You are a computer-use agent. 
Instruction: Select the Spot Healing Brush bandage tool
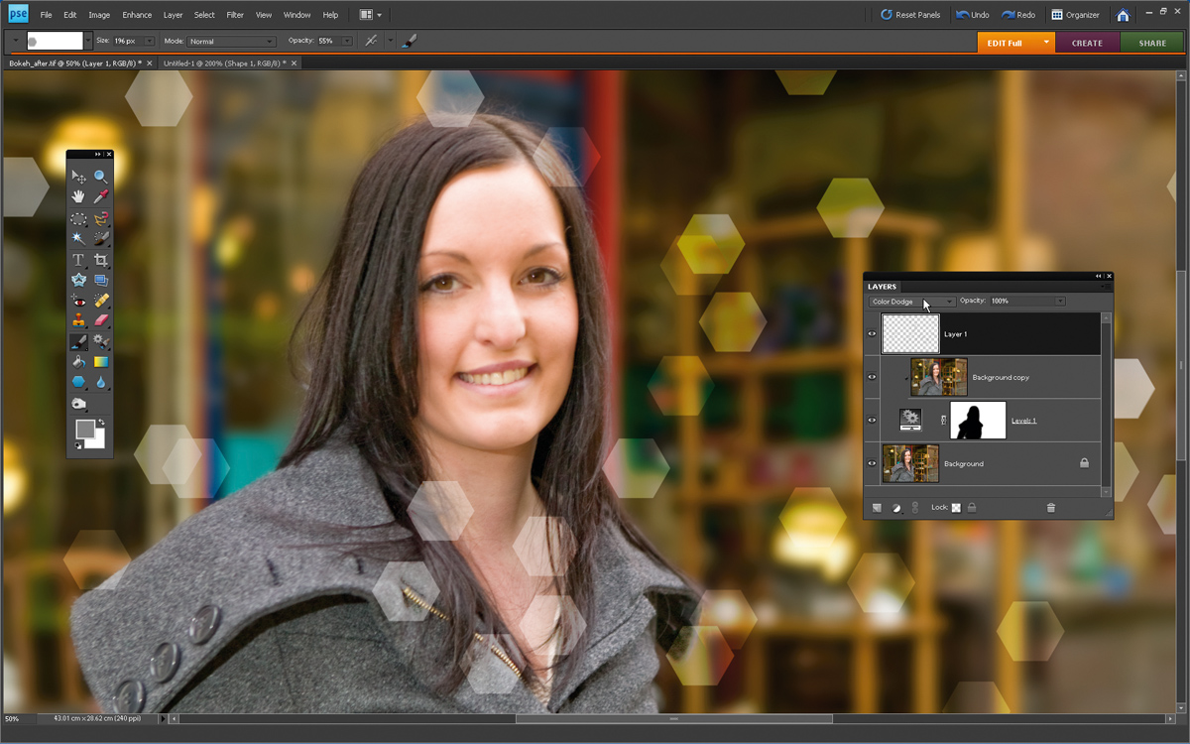[101, 301]
